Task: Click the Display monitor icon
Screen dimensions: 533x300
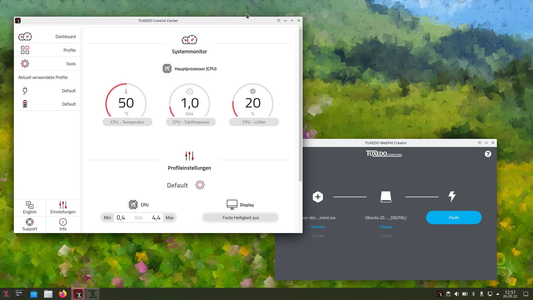Action: click(232, 204)
